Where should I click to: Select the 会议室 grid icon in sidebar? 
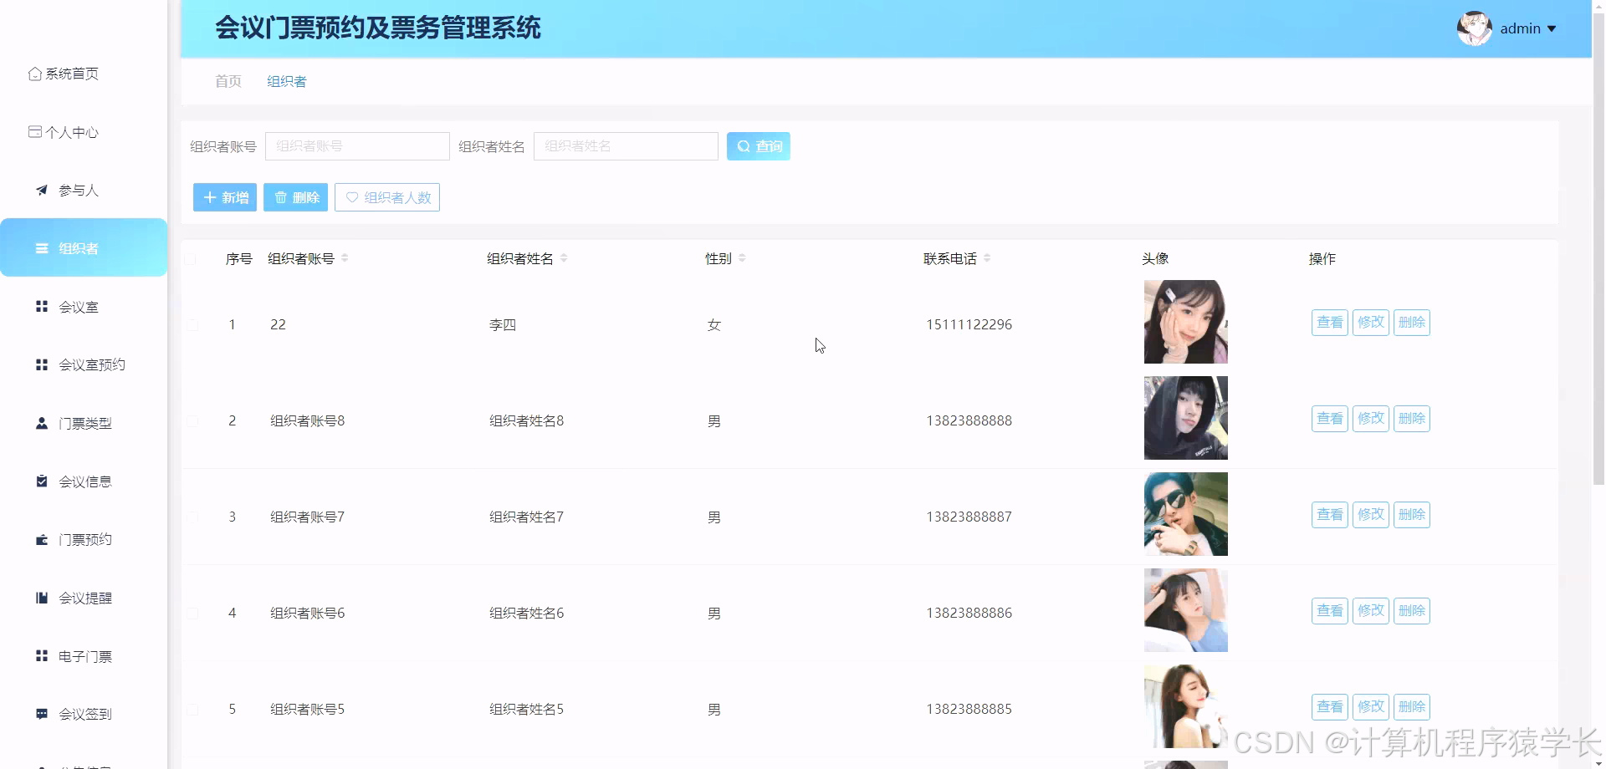[41, 306]
